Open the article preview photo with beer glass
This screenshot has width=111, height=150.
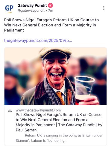coord(55,76)
